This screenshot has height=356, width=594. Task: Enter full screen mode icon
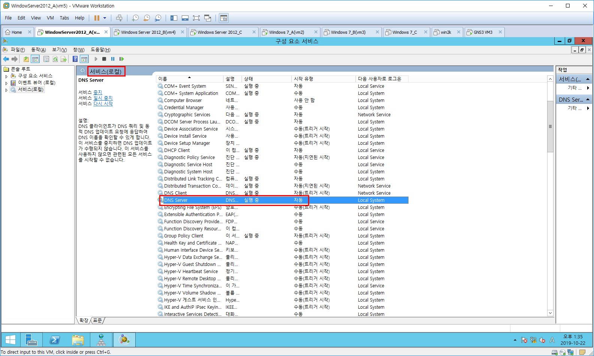tap(196, 18)
